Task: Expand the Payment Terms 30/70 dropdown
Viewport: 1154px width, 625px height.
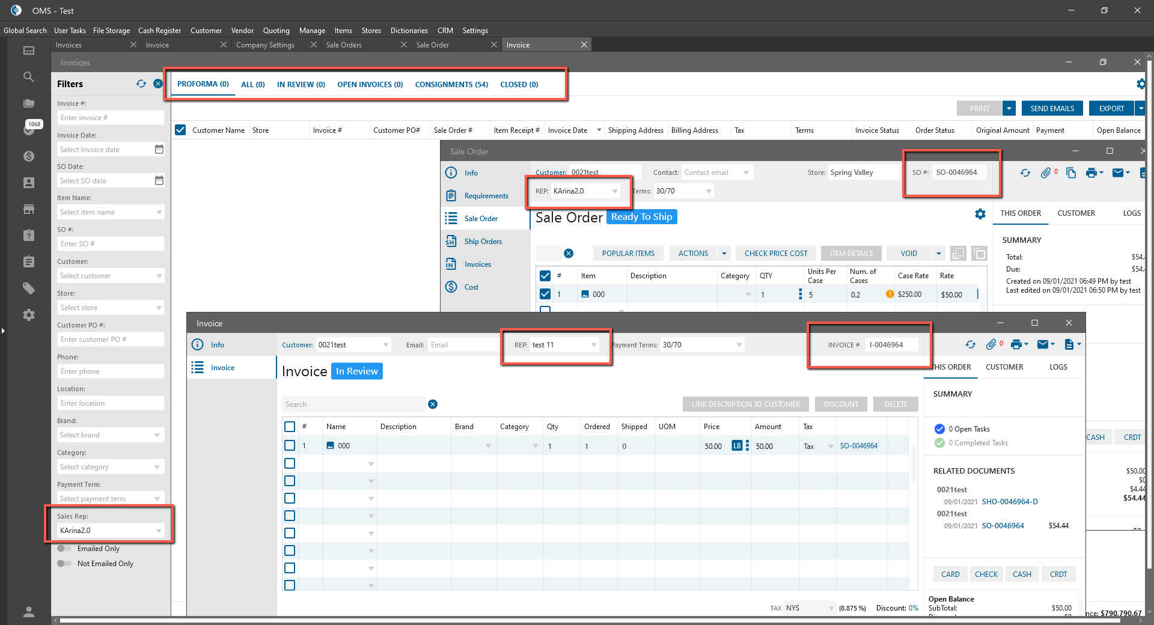Action: pos(739,345)
